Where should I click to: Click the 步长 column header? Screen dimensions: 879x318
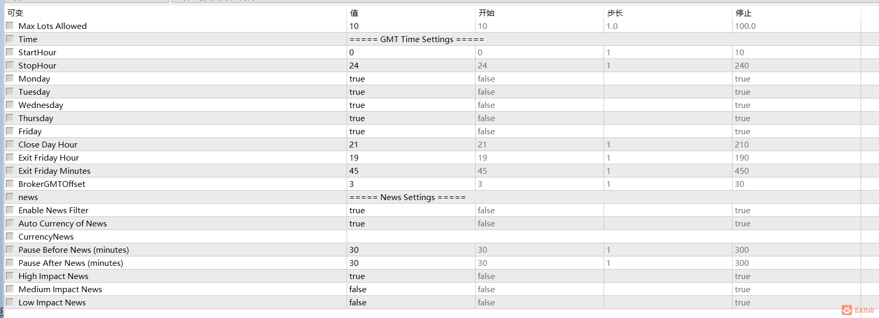615,13
